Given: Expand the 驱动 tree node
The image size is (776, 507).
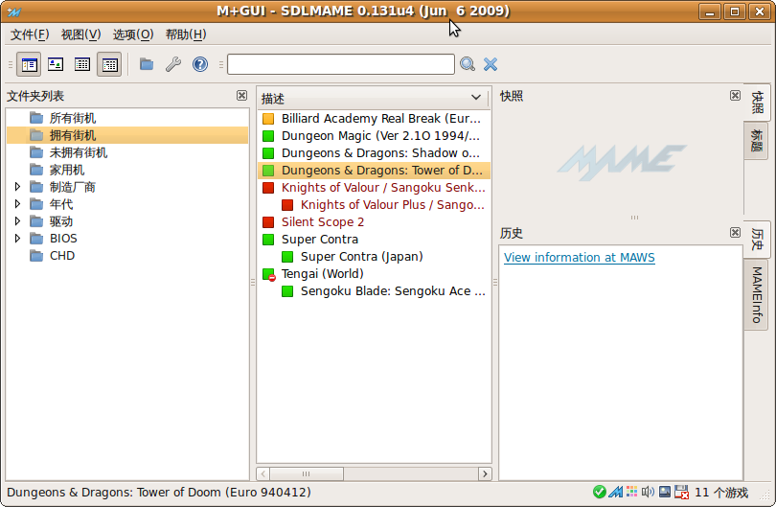Looking at the screenshot, I should (x=17, y=220).
